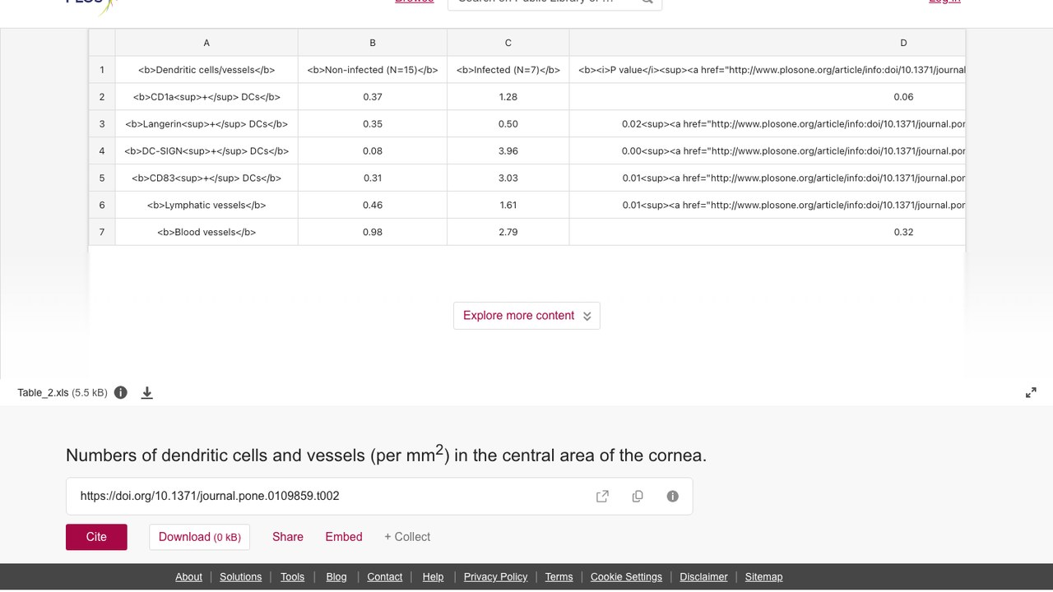Open the About footer link
1053x592 pixels.
188,577
